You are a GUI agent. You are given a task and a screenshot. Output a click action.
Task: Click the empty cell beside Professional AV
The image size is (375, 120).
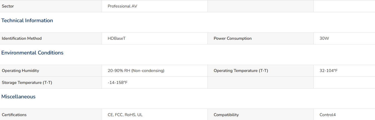click(x=261, y=6)
